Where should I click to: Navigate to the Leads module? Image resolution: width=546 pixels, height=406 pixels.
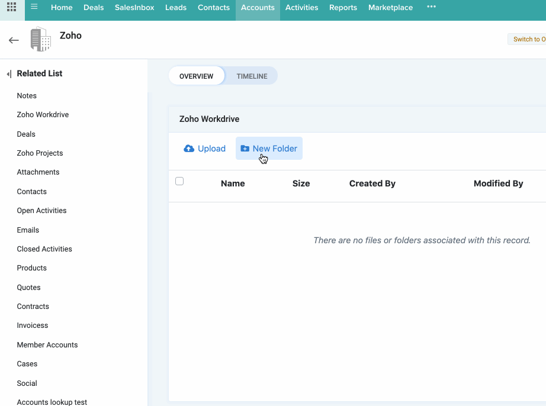pos(176,7)
